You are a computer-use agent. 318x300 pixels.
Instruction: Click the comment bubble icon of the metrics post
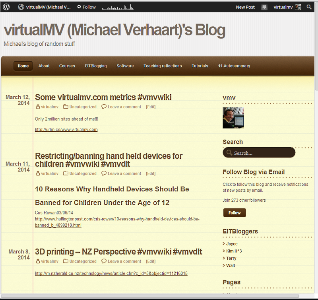[x=104, y=106]
